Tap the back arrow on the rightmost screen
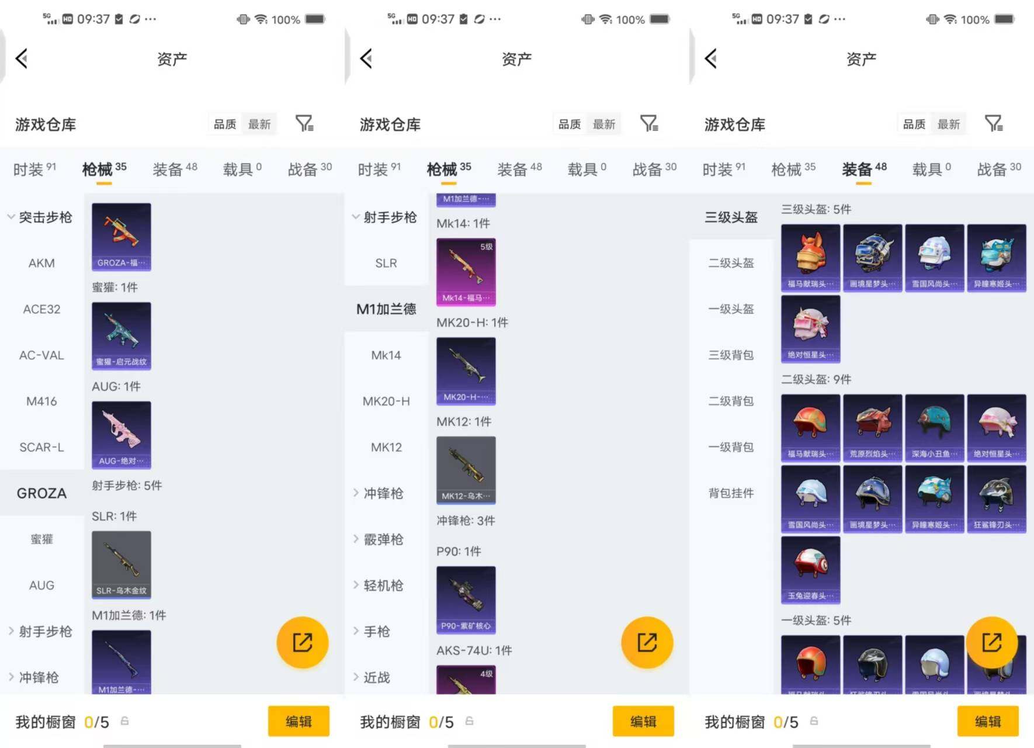Viewport: 1034px width, 748px height. tap(710, 58)
